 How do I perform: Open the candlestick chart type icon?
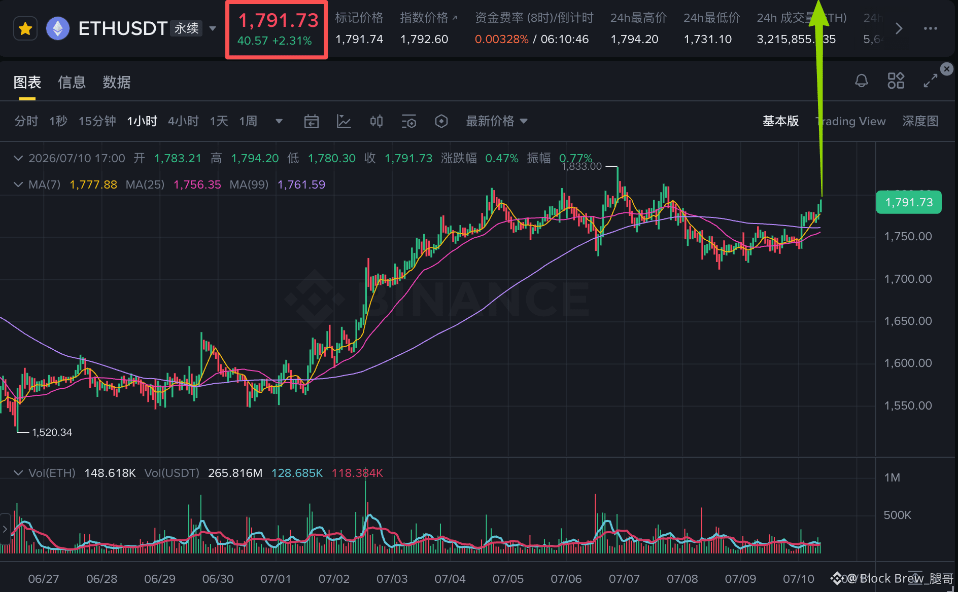coord(377,121)
